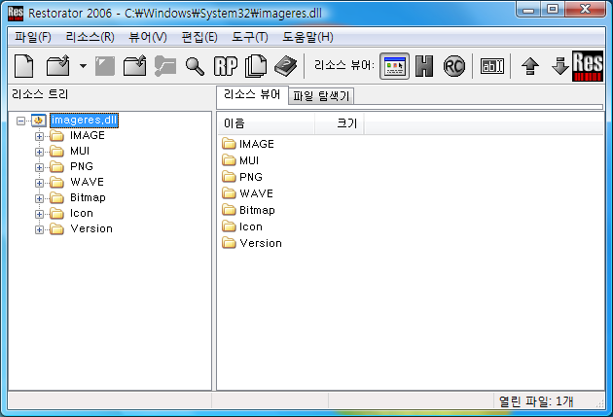Select Bitmap folder in resource tree

pos(88,198)
